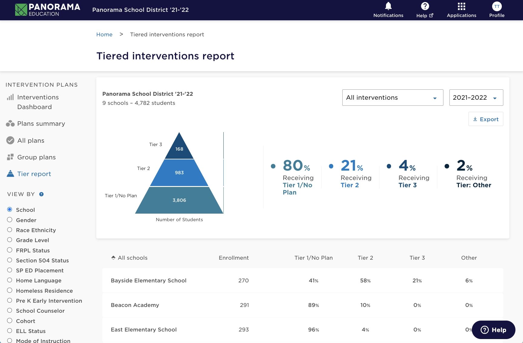The height and width of the screenshot is (343, 523).
Task: Open Group plans from the sidebar
Action: click(x=36, y=157)
